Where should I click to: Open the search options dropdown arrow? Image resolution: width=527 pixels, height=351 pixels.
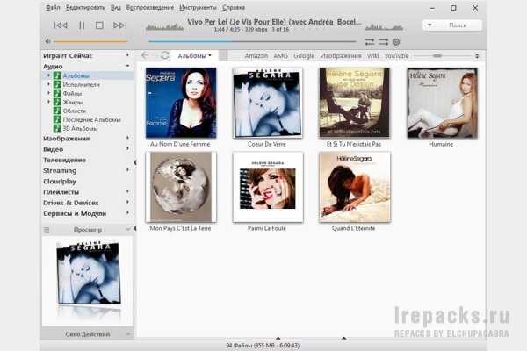430,25
